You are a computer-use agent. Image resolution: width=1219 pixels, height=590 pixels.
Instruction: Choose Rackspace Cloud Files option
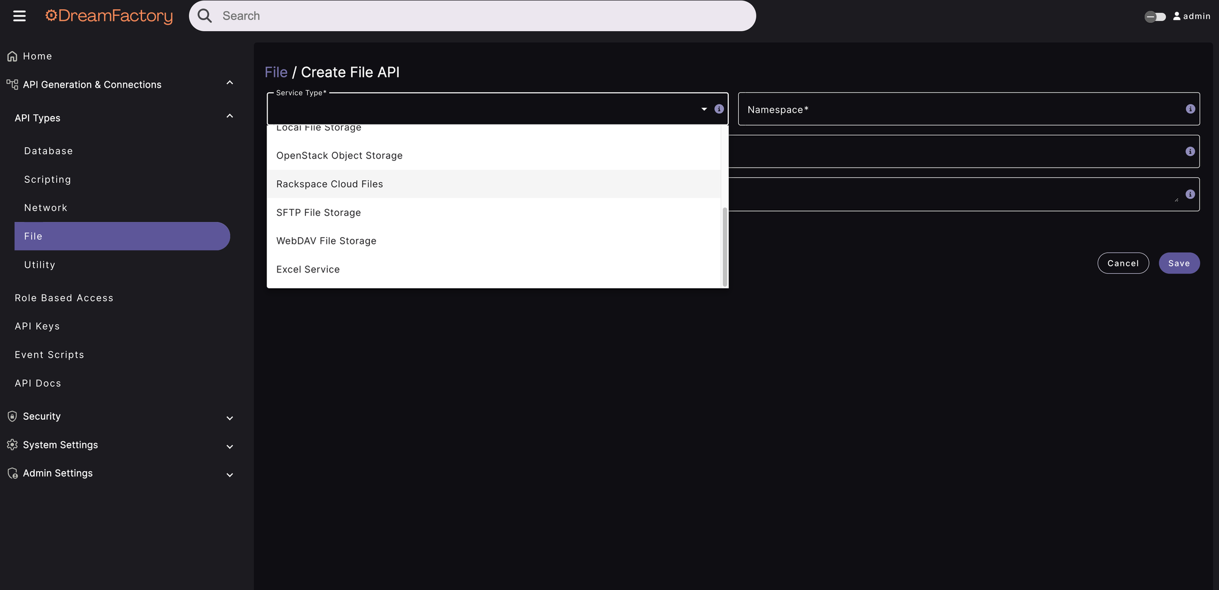(494, 184)
